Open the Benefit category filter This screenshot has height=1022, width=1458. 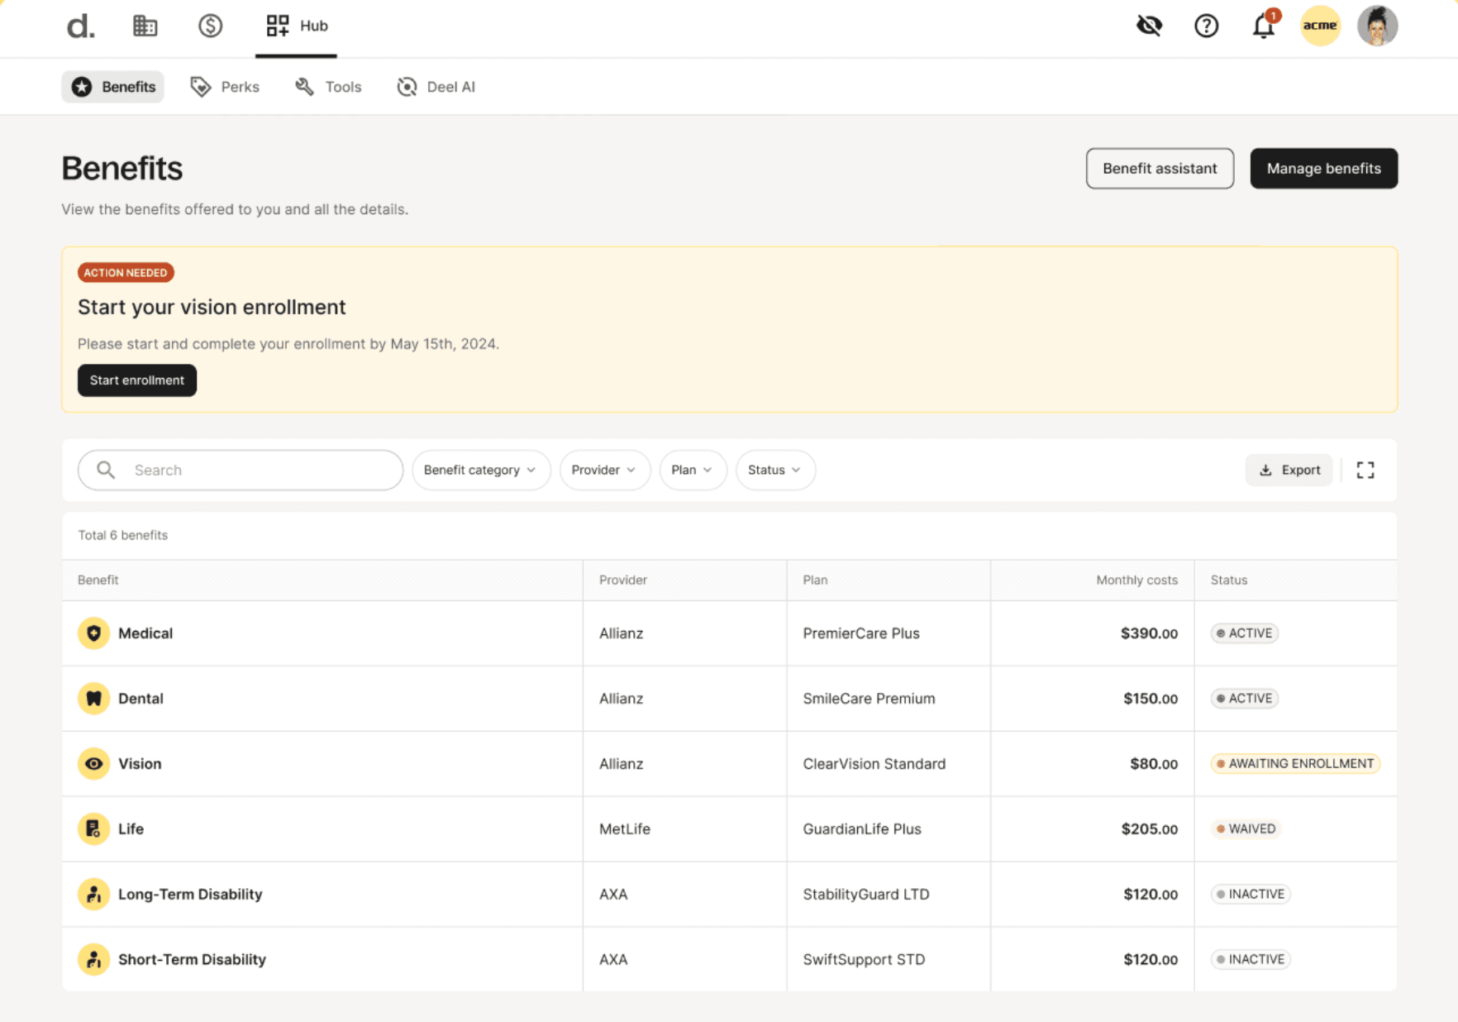480,470
